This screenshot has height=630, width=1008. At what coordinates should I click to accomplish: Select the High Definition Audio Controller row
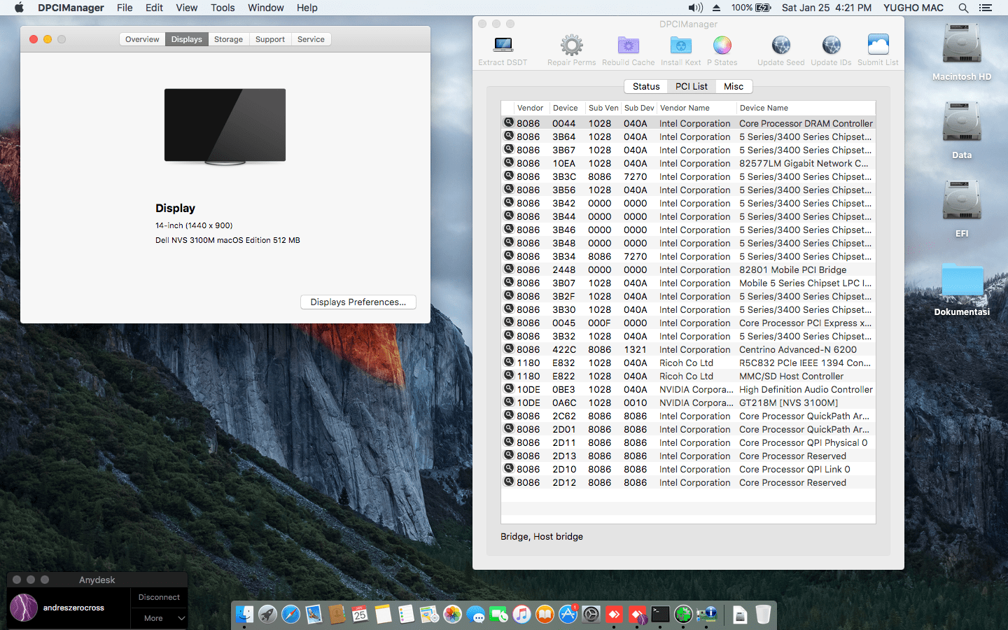pos(688,389)
